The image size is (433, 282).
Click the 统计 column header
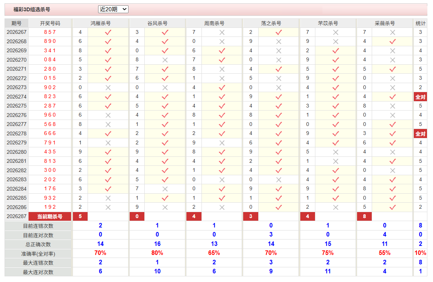pyautogui.click(x=420, y=23)
